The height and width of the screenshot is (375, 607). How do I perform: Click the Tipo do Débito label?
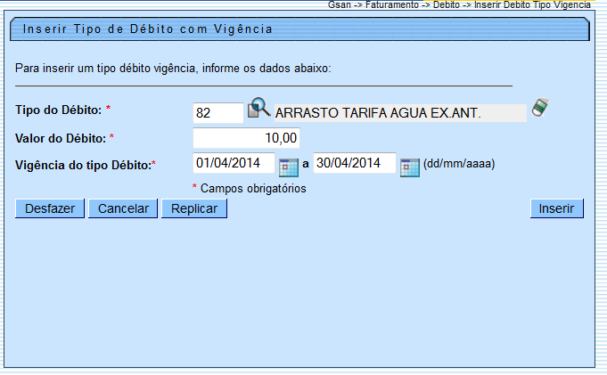click(59, 110)
